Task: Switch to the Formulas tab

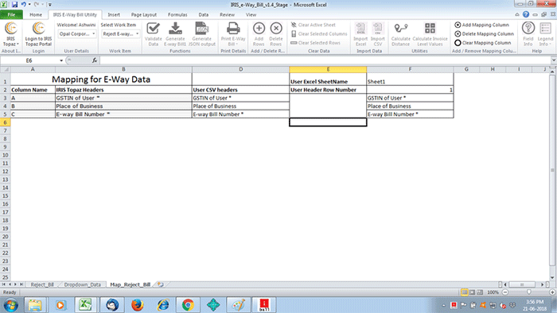Action: [177, 14]
